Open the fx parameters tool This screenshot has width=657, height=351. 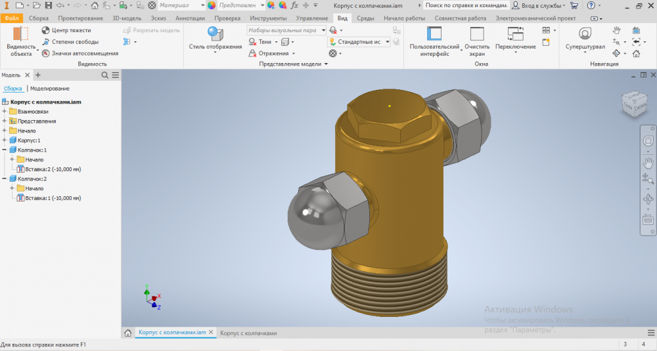tap(295, 5)
